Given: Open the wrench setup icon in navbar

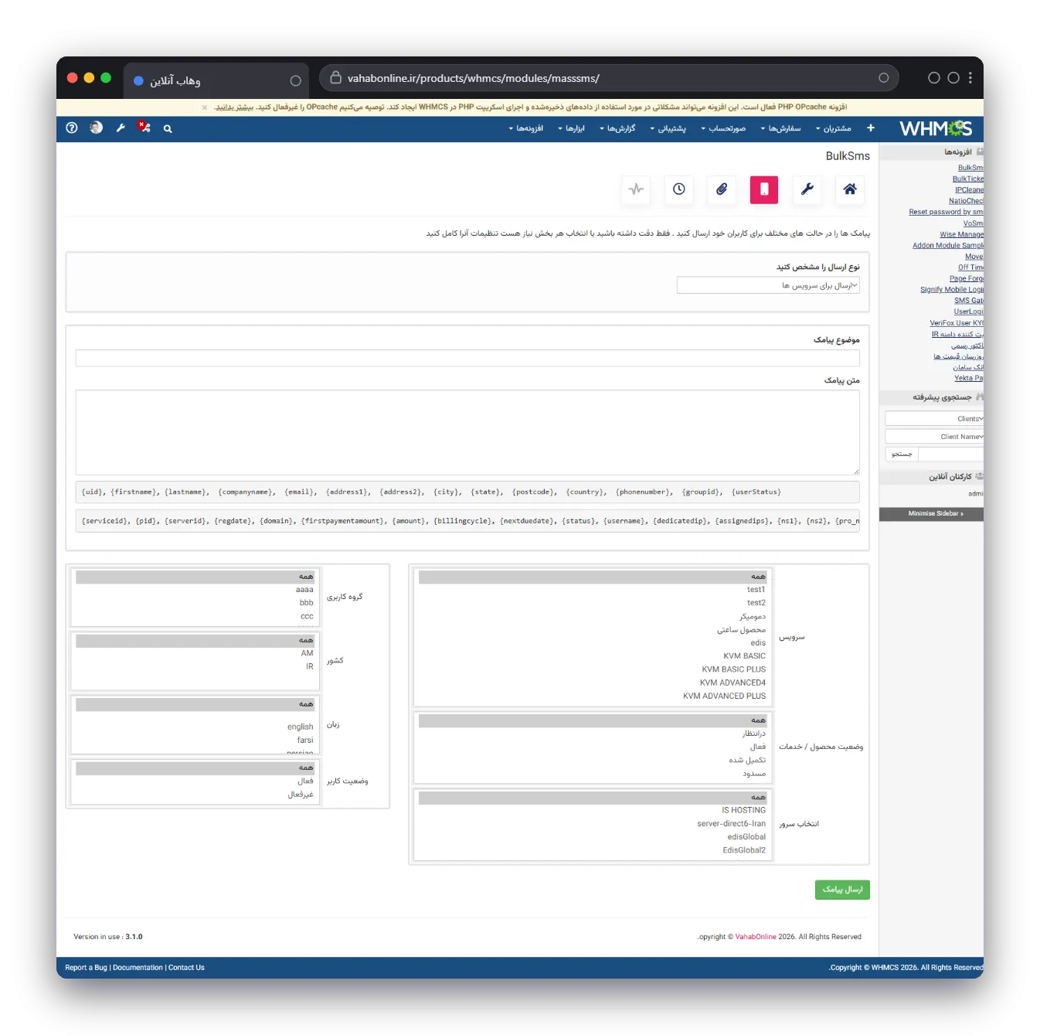Looking at the screenshot, I should [x=121, y=128].
